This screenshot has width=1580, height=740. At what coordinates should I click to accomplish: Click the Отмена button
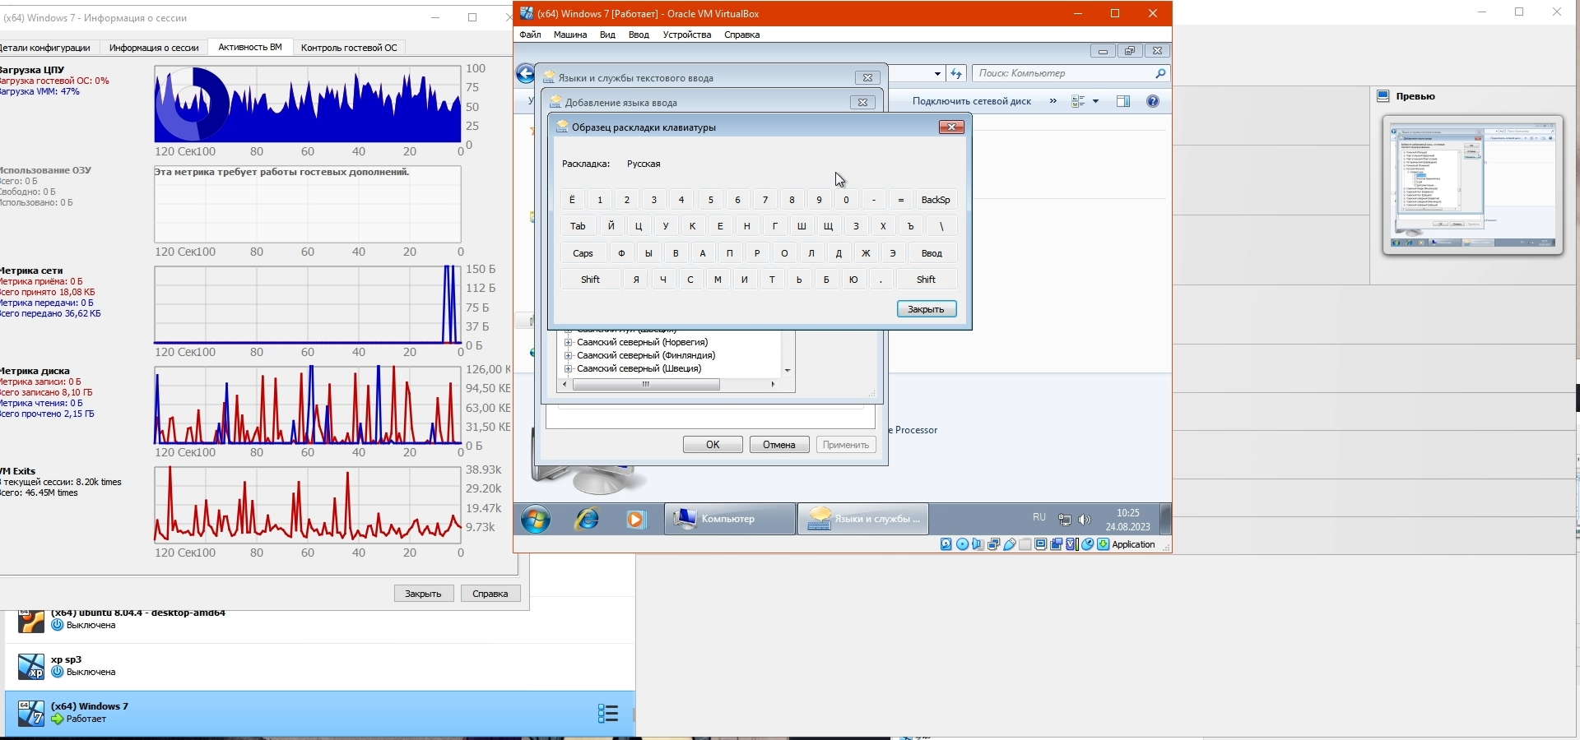[x=779, y=445]
